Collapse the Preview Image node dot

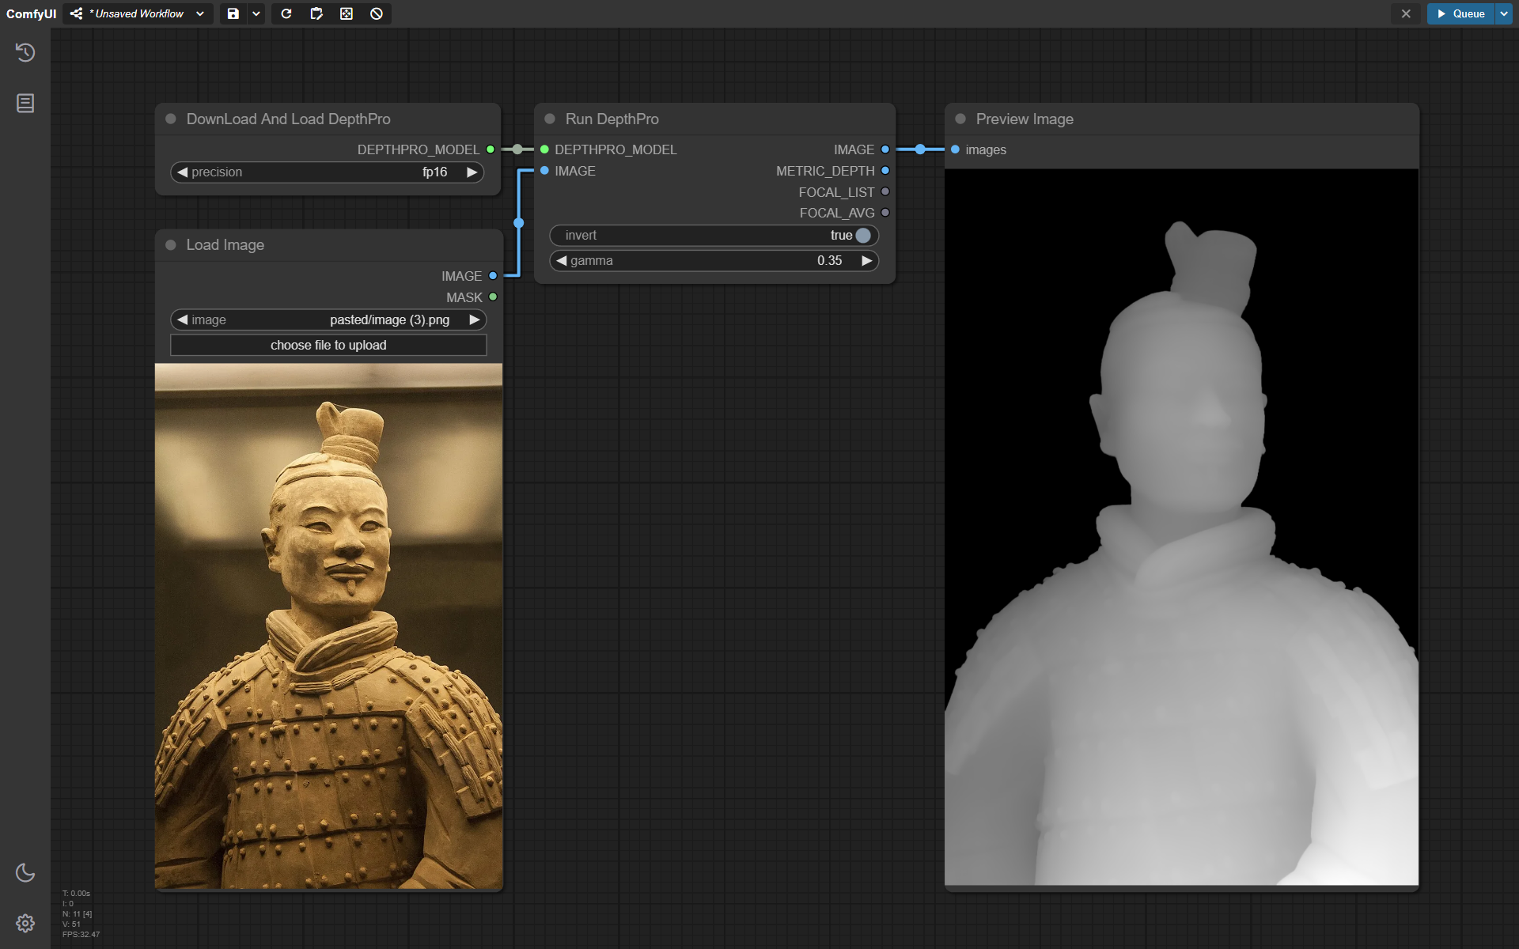point(960,119)
